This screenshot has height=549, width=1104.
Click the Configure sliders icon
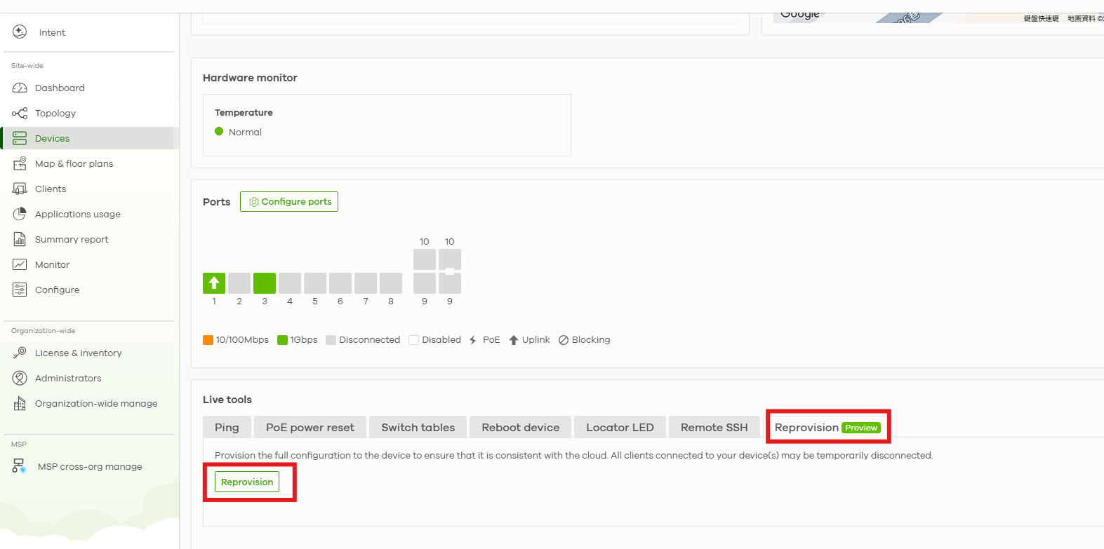(20, 290)
